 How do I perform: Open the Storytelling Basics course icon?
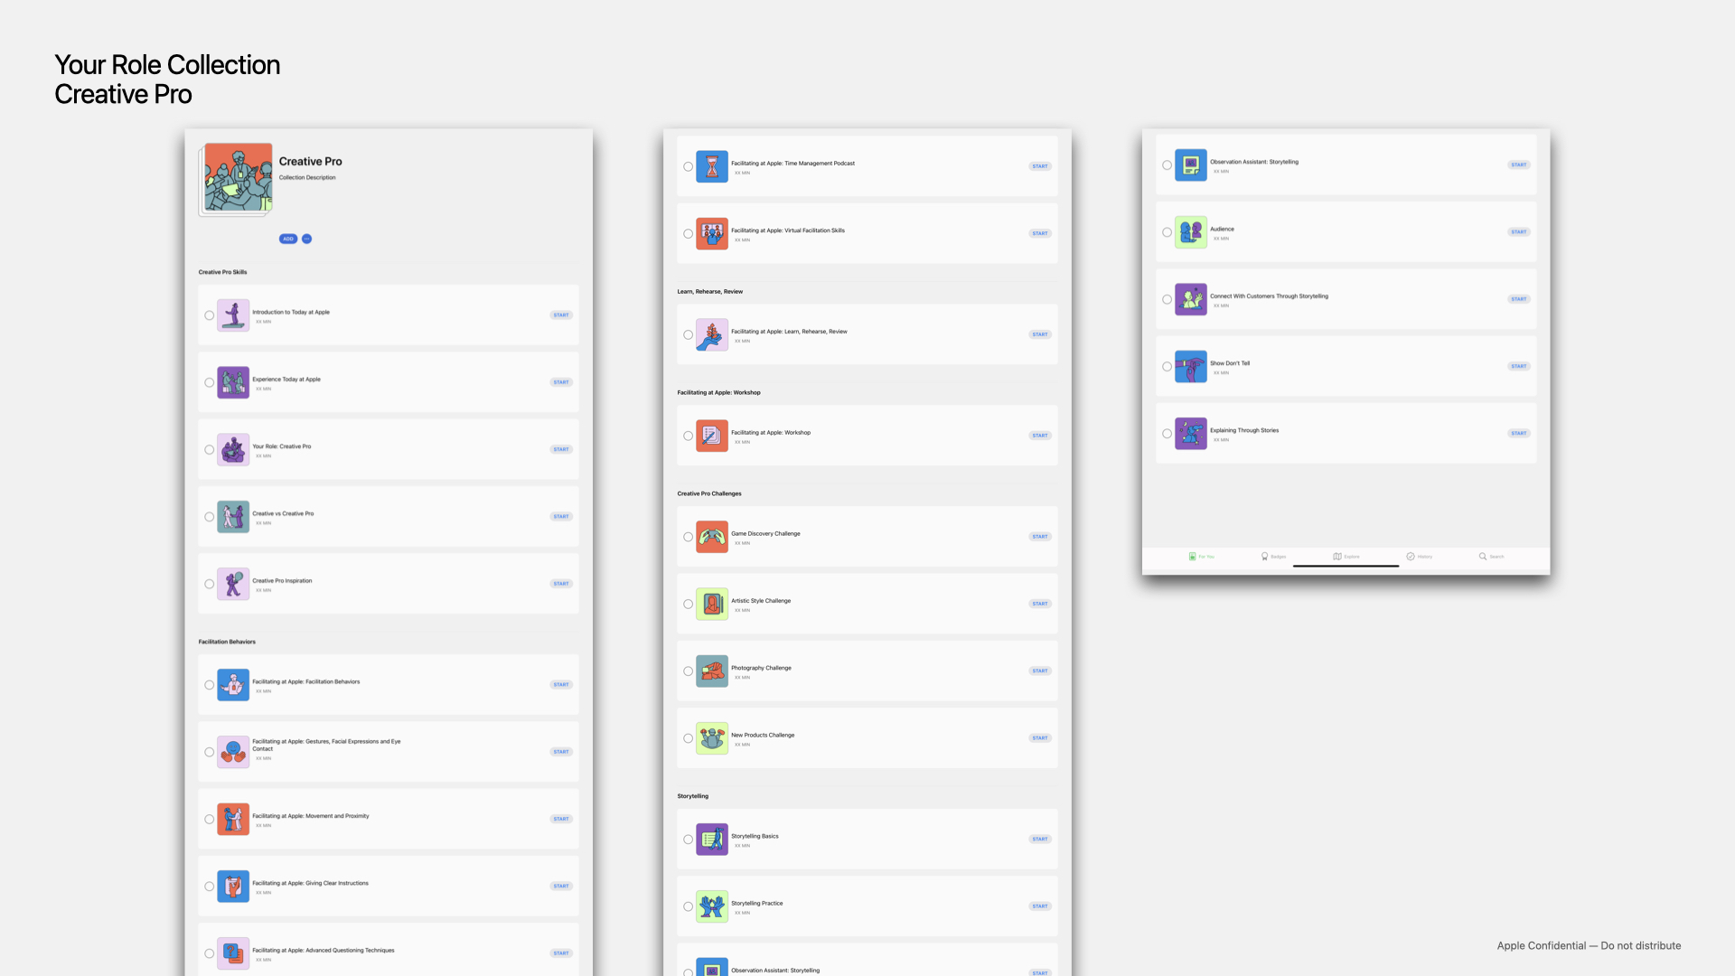click(712, 840)
